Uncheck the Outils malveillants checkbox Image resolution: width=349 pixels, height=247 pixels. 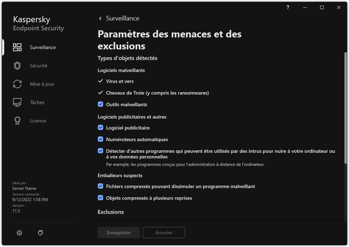pyautogui.click(x=100, y=104)
